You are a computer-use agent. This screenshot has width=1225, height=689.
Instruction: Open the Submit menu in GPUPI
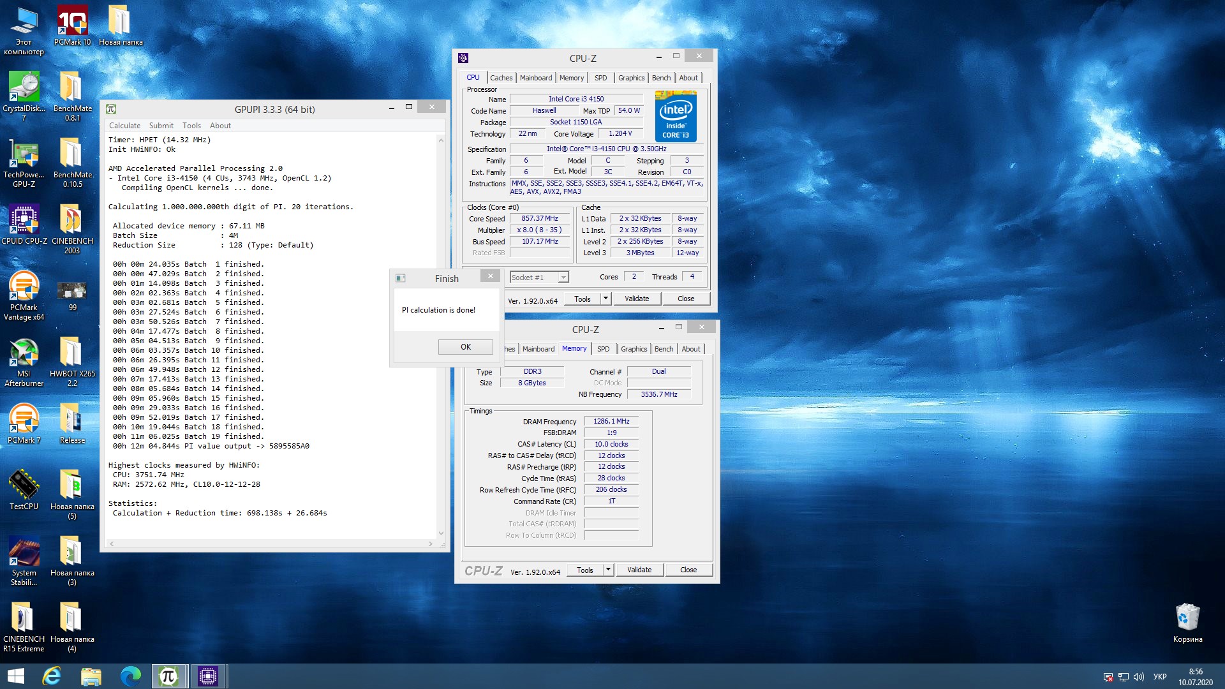(x=161, y=126)
